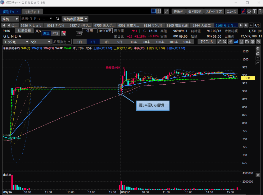263x195 pixels.
Task: Click the lock icon beside the price axis
Action: [x=258, y=54]
